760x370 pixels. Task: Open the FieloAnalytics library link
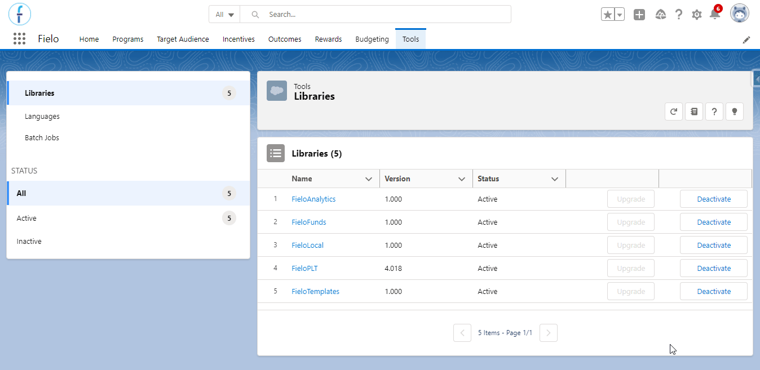click(313, 199)
